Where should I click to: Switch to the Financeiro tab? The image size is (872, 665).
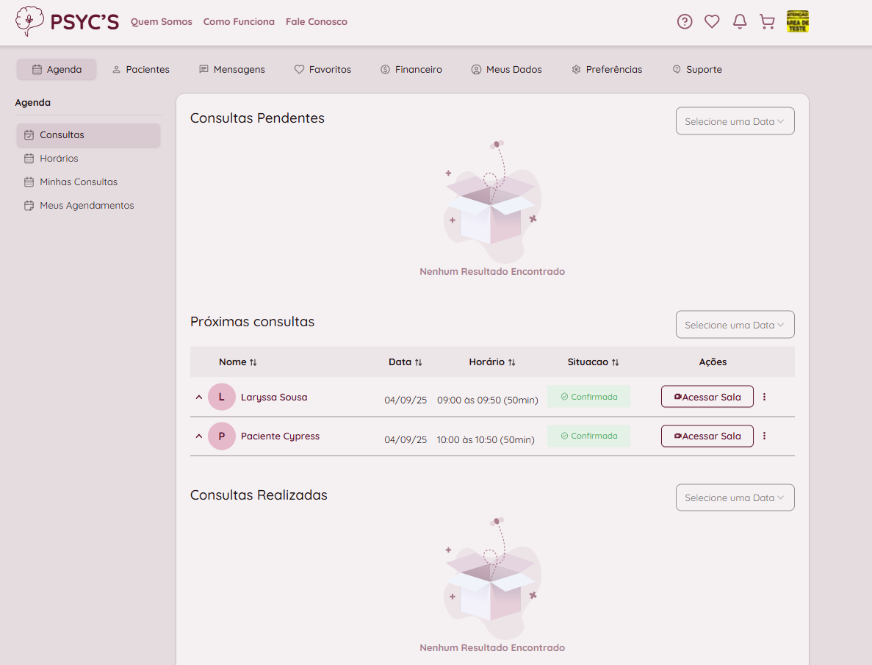411,70
